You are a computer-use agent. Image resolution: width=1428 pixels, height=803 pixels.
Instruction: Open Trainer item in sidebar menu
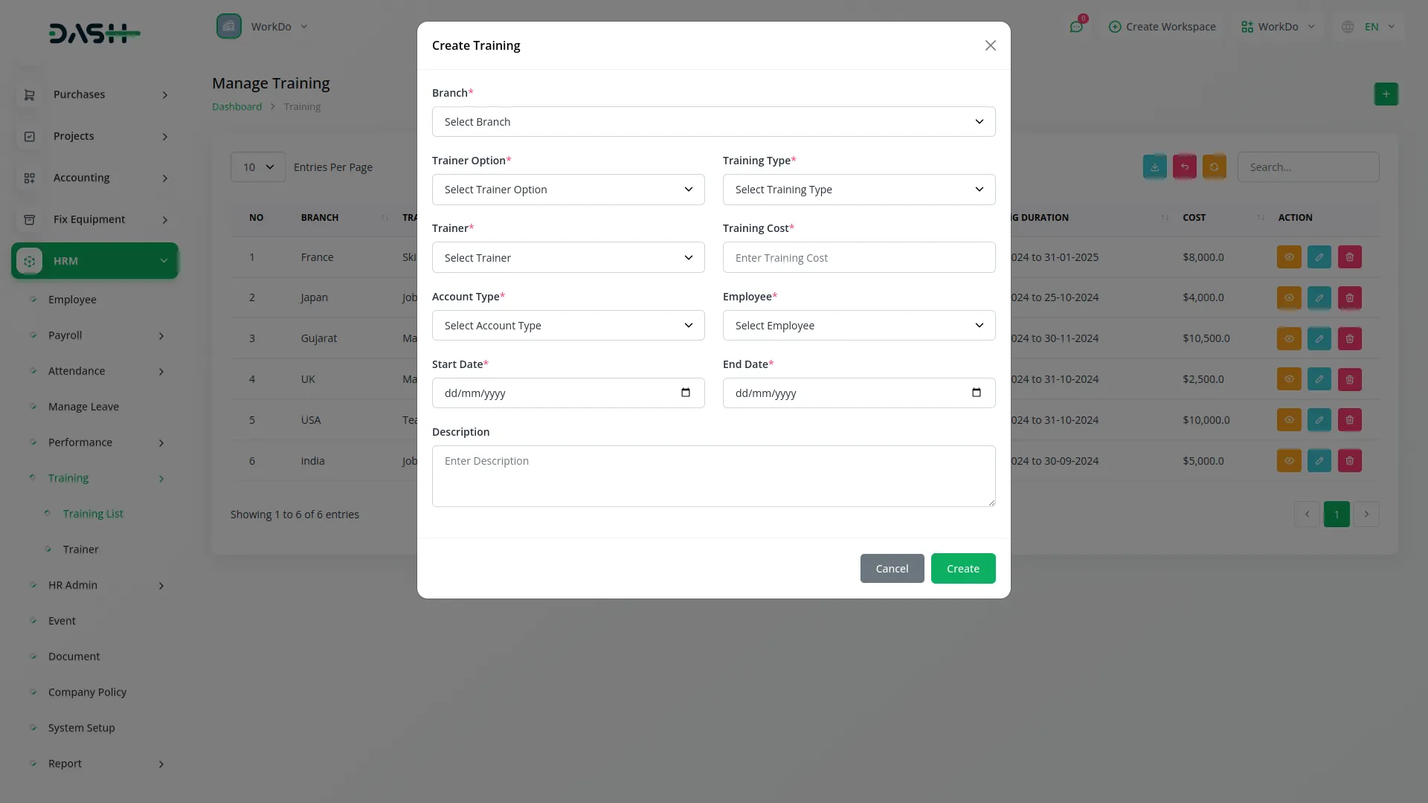[80, 549]
